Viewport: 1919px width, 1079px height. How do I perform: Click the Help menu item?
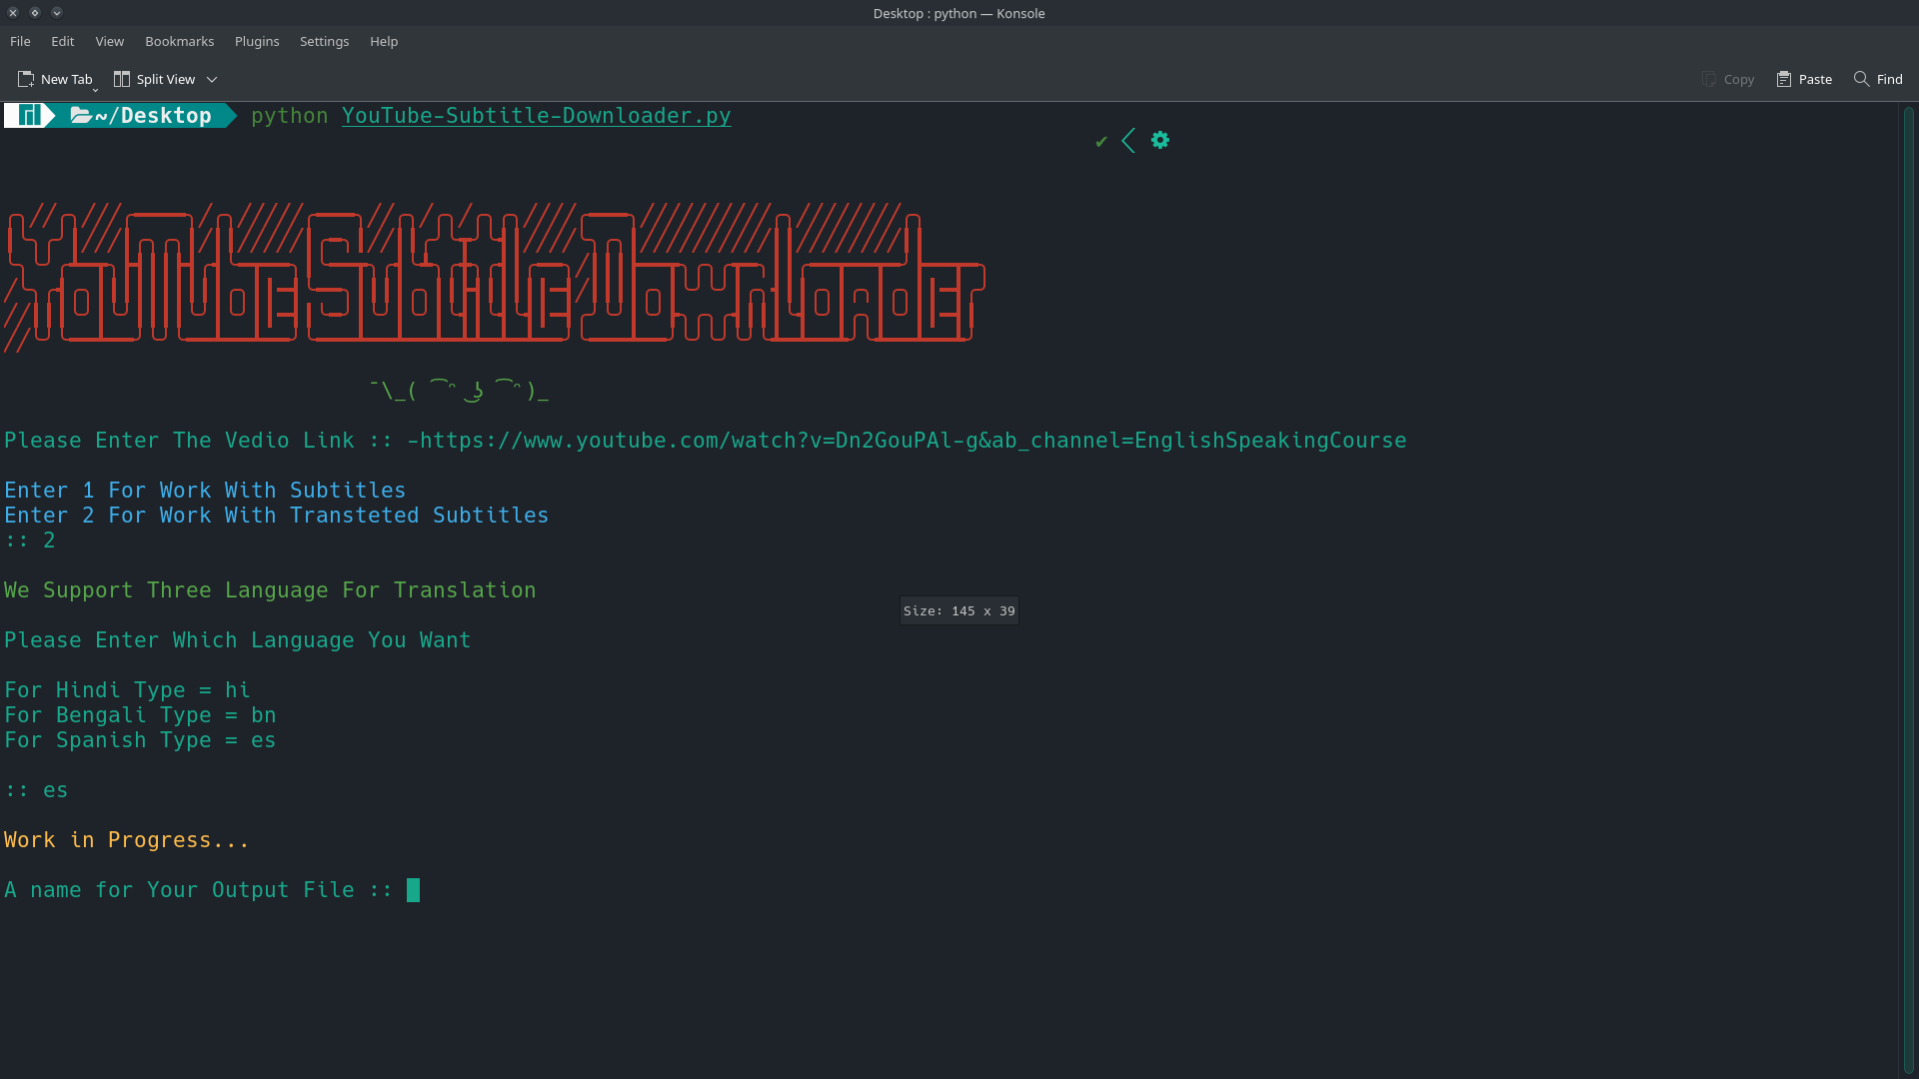pyautogui.click(x=383, y=41)
